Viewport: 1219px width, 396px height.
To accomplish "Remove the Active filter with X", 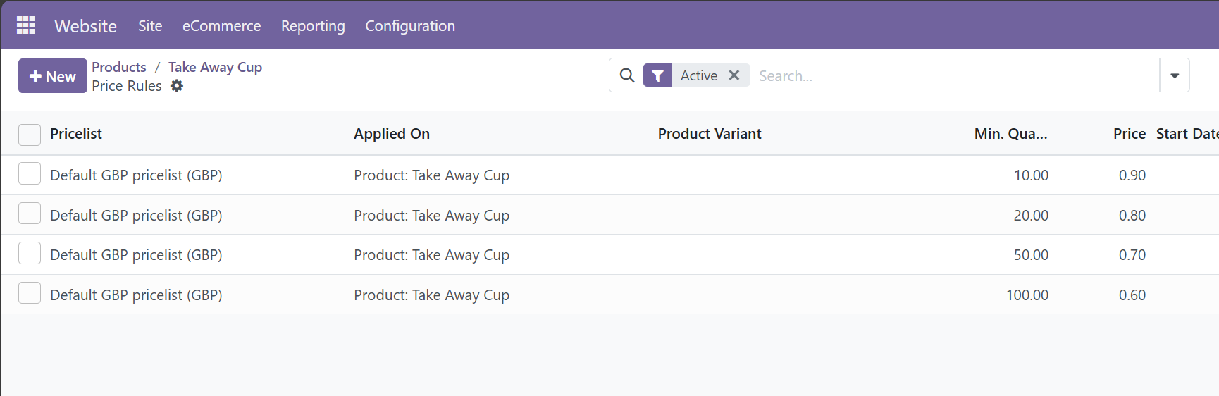I will [734, 75].
